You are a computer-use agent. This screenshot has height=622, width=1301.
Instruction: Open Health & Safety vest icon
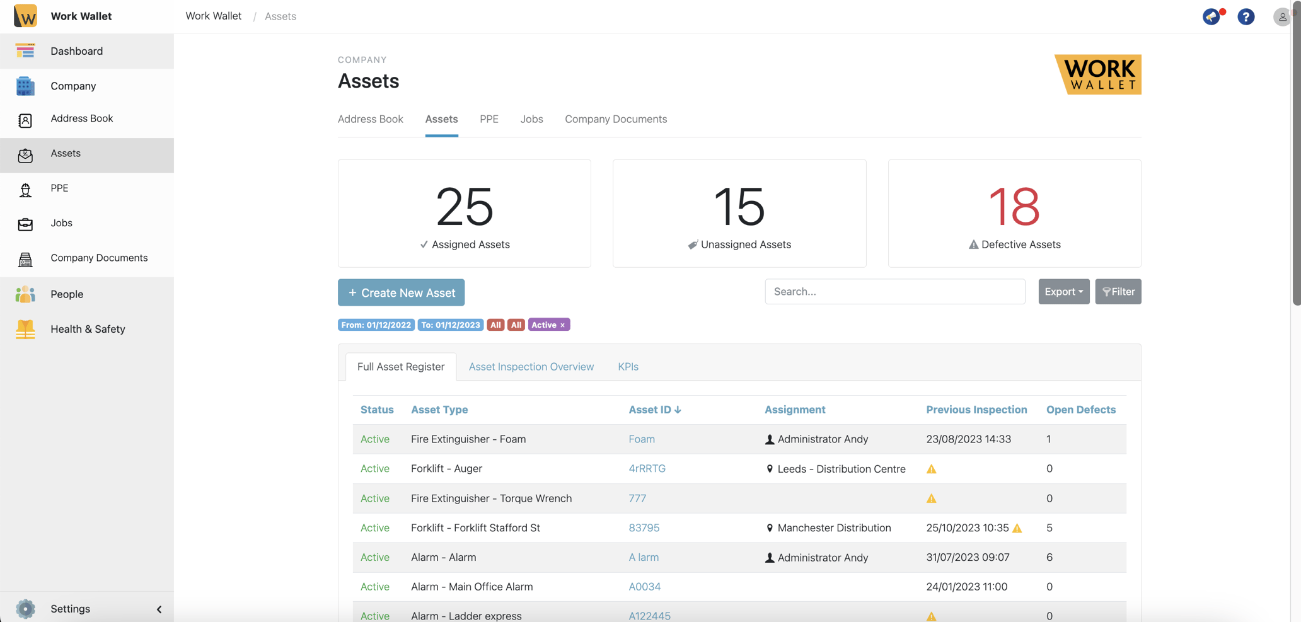pos(25,329)
